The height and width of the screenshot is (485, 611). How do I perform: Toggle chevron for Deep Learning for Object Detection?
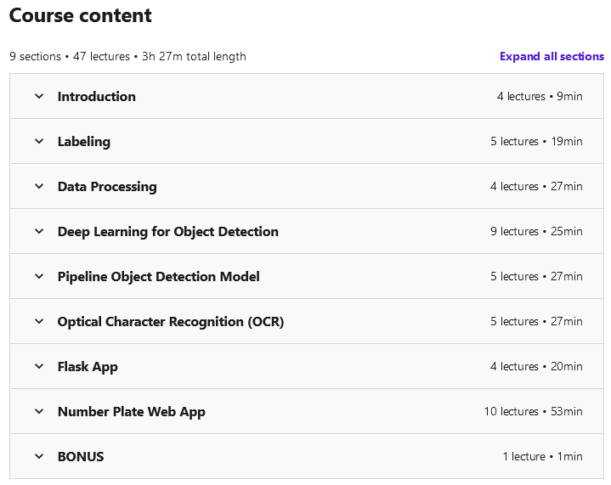click(x=39, y=232)
